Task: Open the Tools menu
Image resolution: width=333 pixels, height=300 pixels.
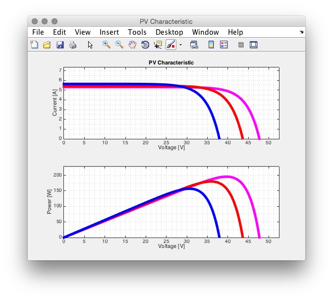Action: 137,32
